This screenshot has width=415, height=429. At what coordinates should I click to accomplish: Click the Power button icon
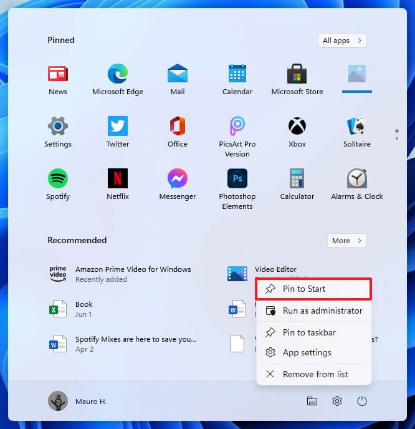click(x=361, y=401)
